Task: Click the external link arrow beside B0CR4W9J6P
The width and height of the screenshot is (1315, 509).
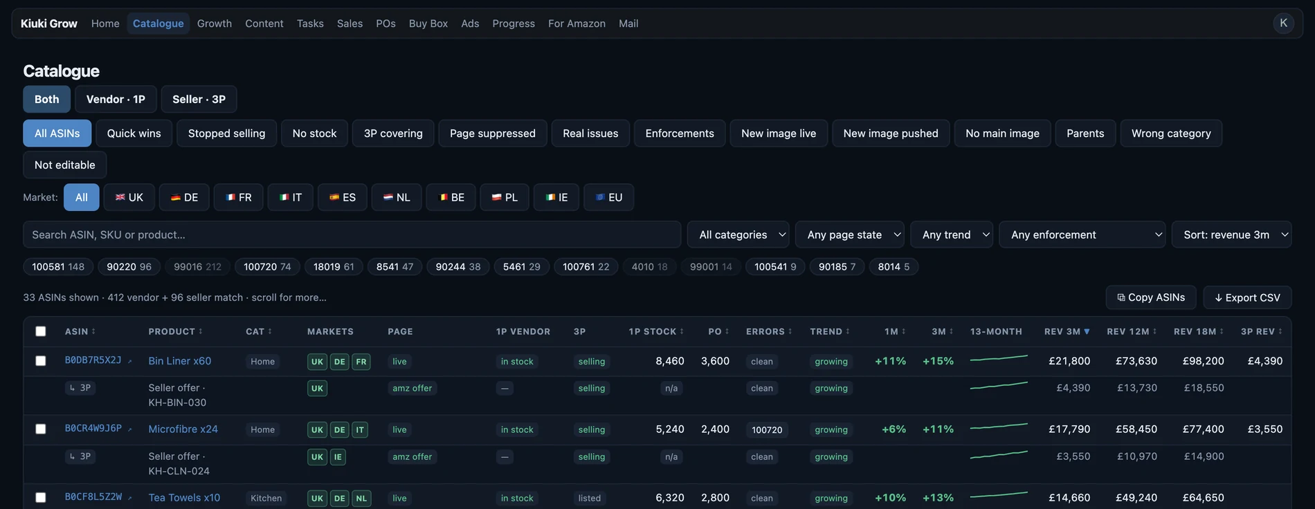Action: (x=129, y=429)
